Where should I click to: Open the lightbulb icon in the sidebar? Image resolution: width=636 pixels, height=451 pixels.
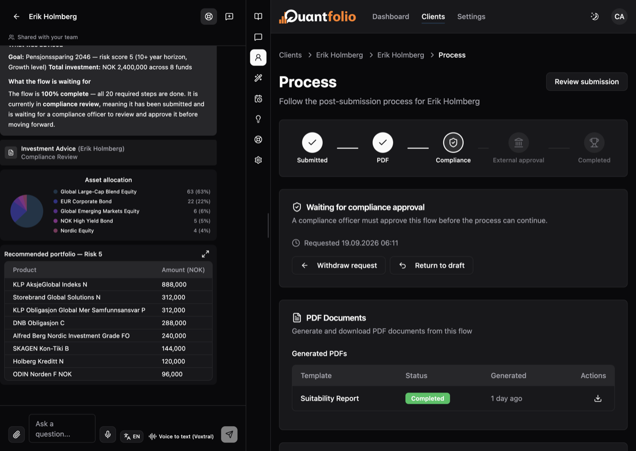(x=258, y=119)
